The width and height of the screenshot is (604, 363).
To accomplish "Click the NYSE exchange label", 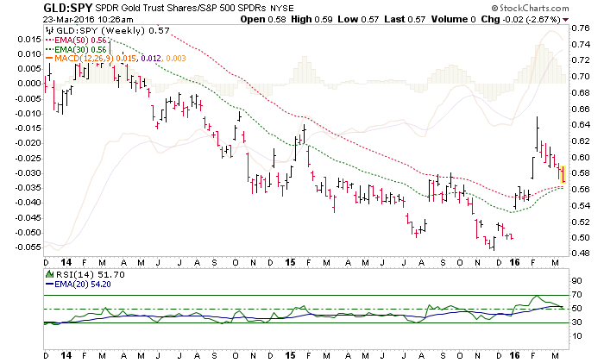I will pos(282,8).
